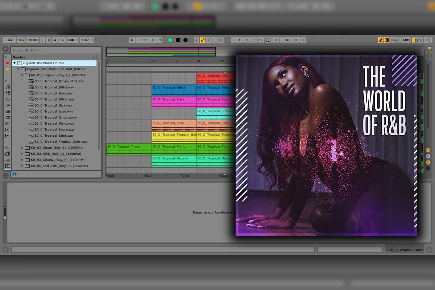Select 80_C_Tropical_(Drum_Mix).wav in the browser
The height and width of the screenshot is (290, 435).
point(59,81)
